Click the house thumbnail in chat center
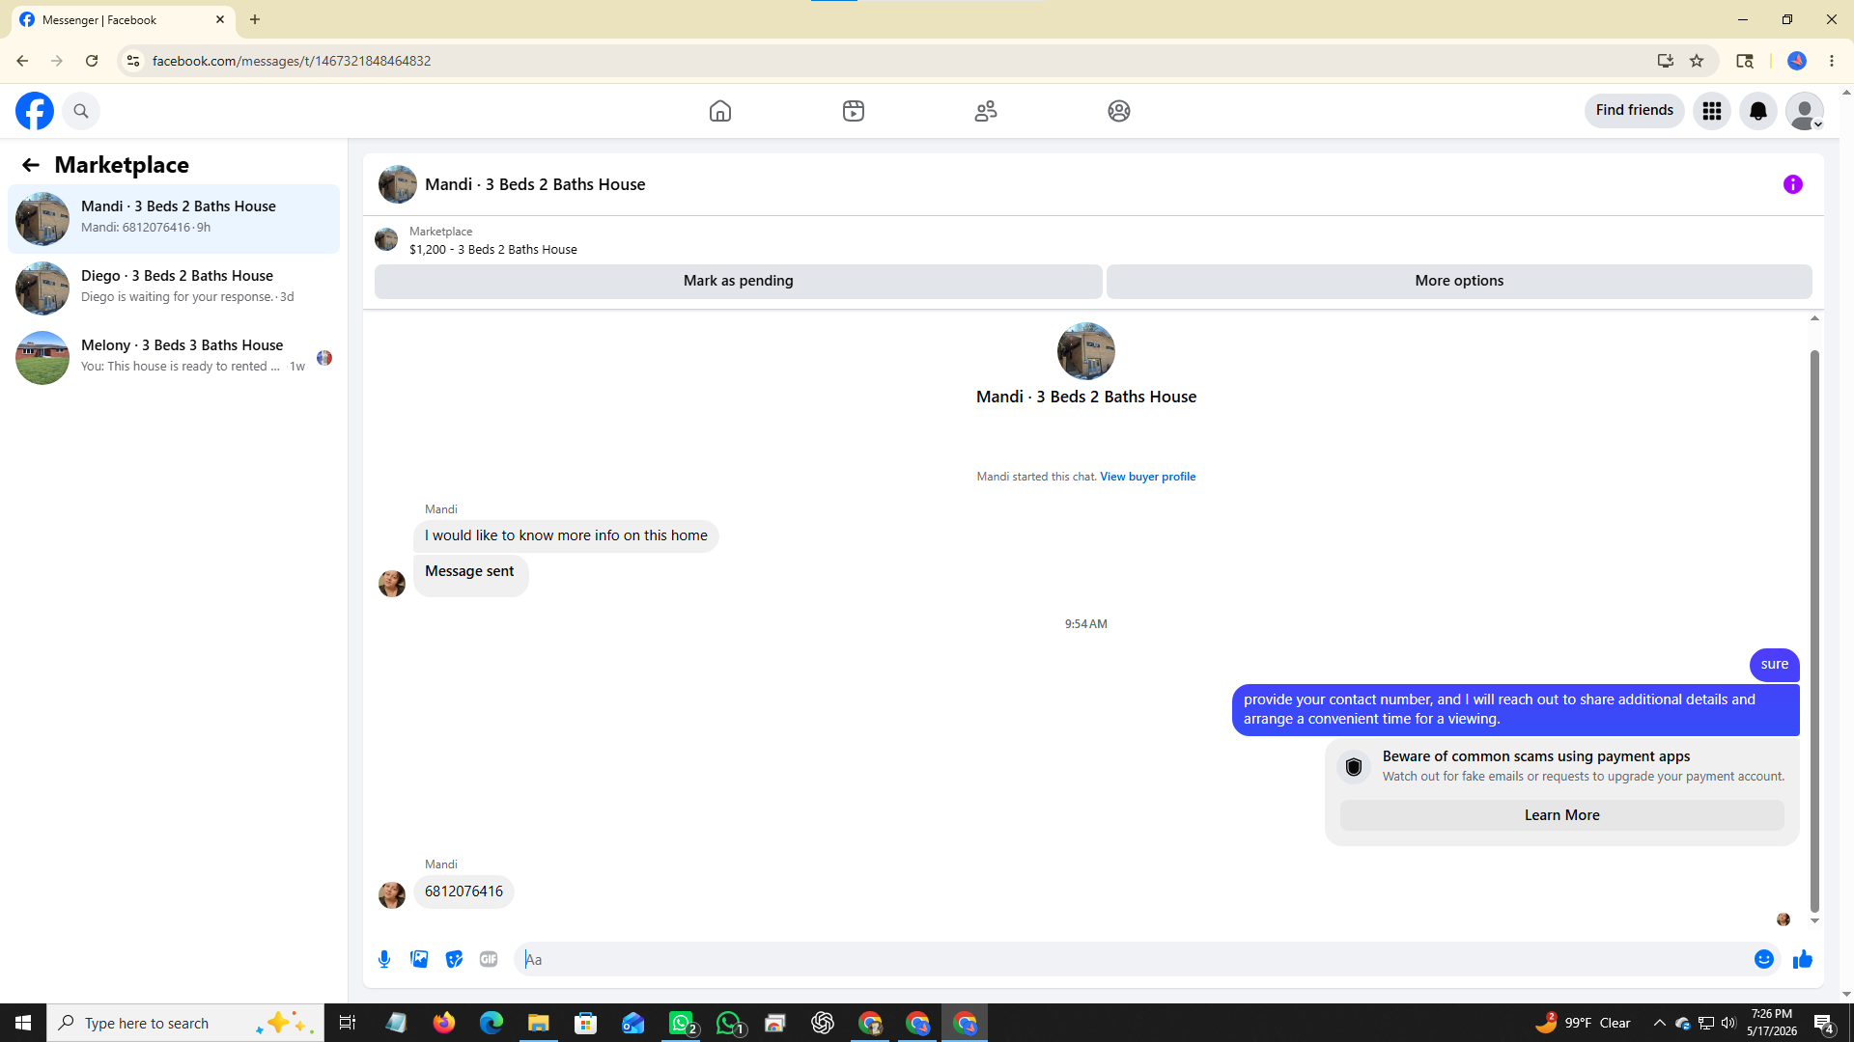 point(1086,351)
